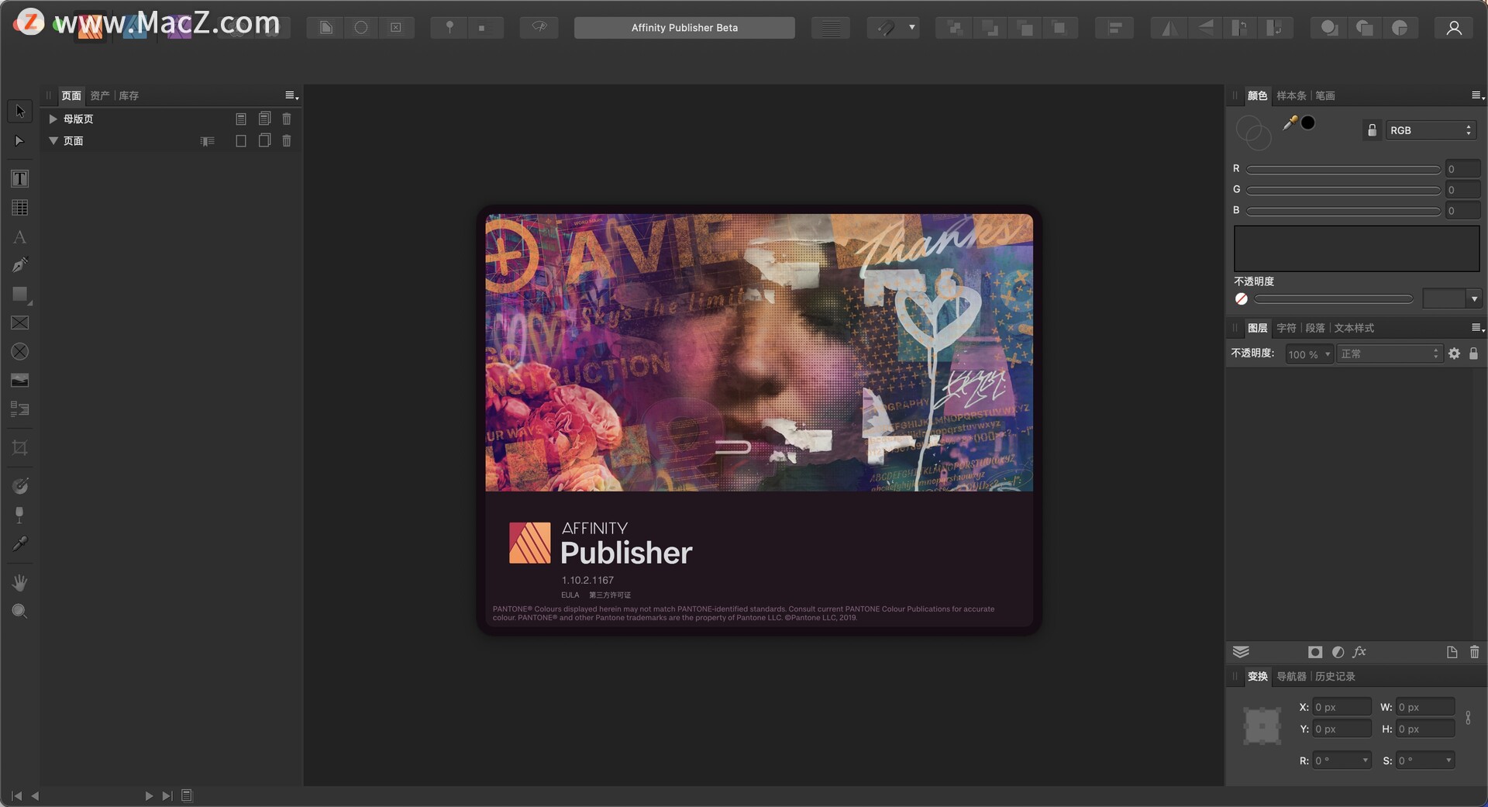Select the View hand tool

tap(20, 582)
